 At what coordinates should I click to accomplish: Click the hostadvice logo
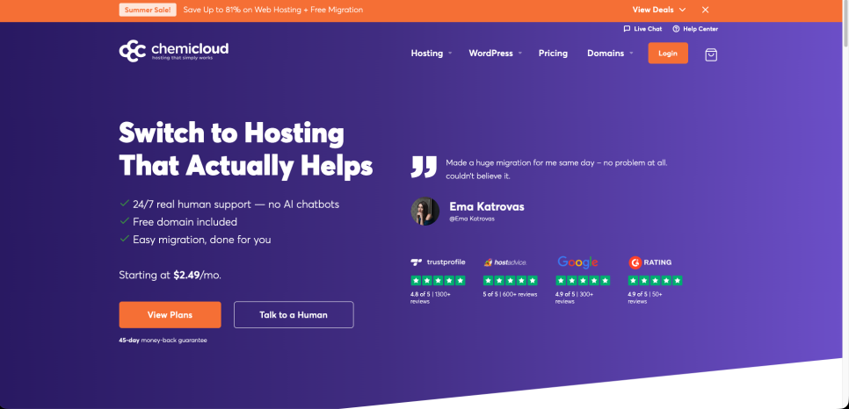[504, 262]
